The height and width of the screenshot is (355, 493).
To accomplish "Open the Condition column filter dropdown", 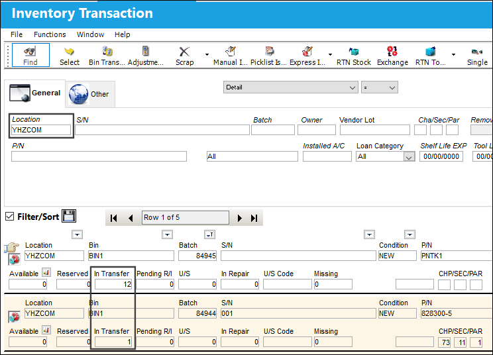I will (410, 234).
